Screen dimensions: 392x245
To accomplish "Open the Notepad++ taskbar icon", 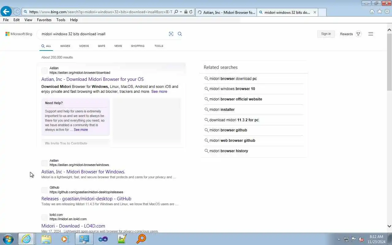I will pos(122,239).
